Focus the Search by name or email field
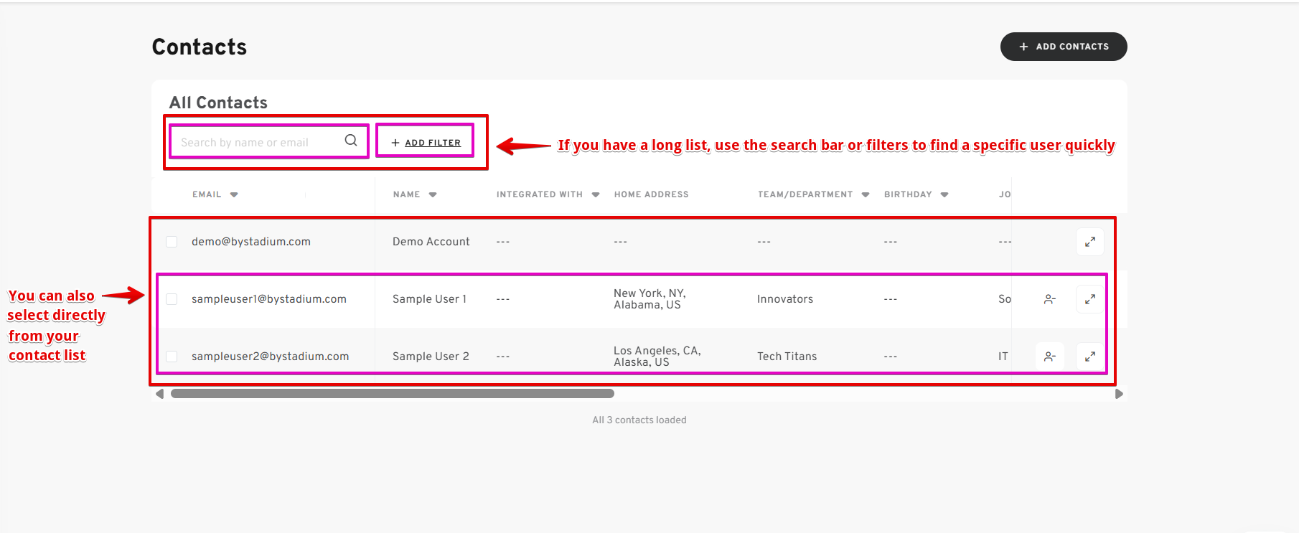 [x=269, y=141]
